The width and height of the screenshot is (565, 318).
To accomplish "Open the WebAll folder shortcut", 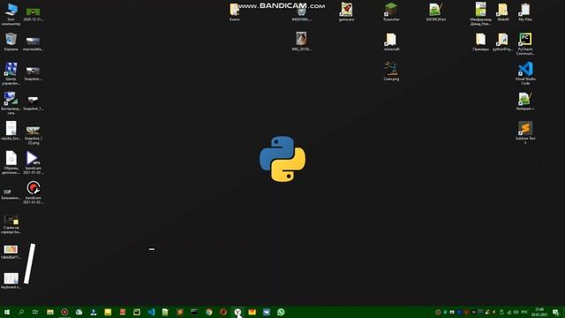I will tap(503, 11).
